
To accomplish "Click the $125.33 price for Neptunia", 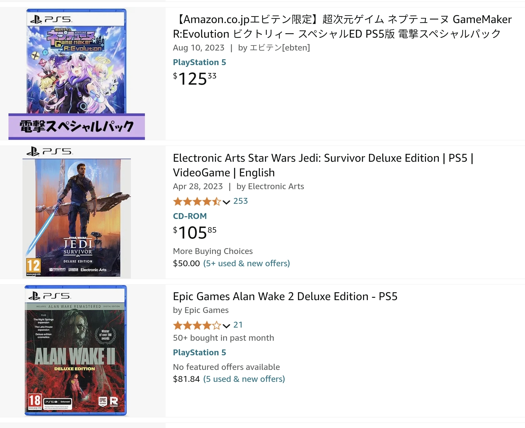I will pyautogui.click(x=195, y=79).
